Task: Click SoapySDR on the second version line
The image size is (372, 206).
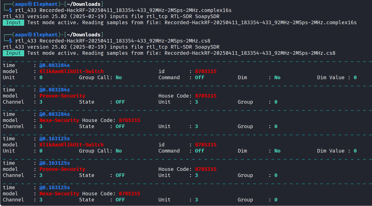Action: (x=207, y=47)
